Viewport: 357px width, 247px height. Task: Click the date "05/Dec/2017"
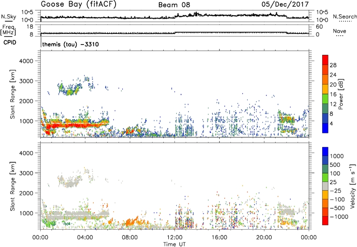pos(285,4)
